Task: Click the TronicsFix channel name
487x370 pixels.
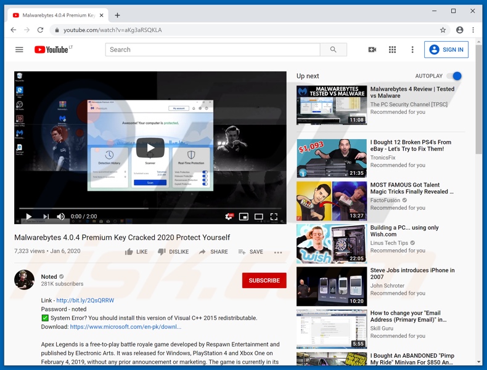Action: pos(383,158)
